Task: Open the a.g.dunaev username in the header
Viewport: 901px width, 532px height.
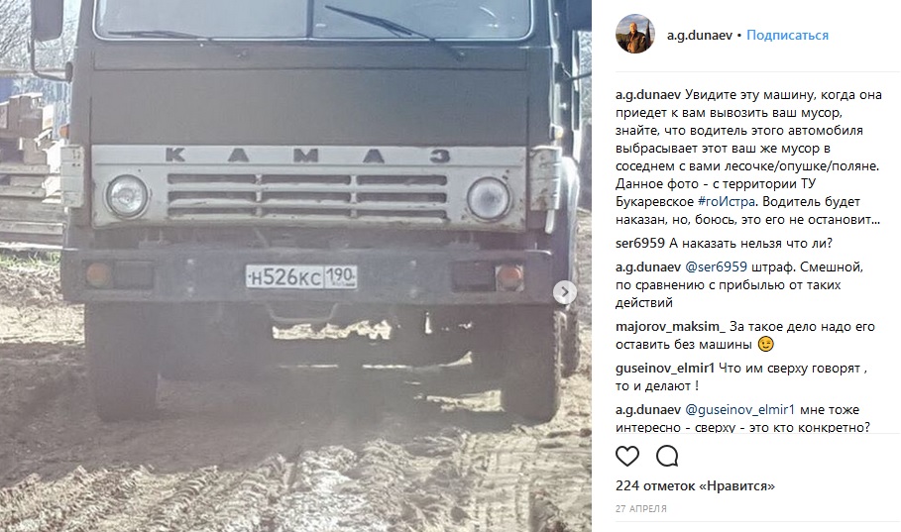Action: [700, 35]
